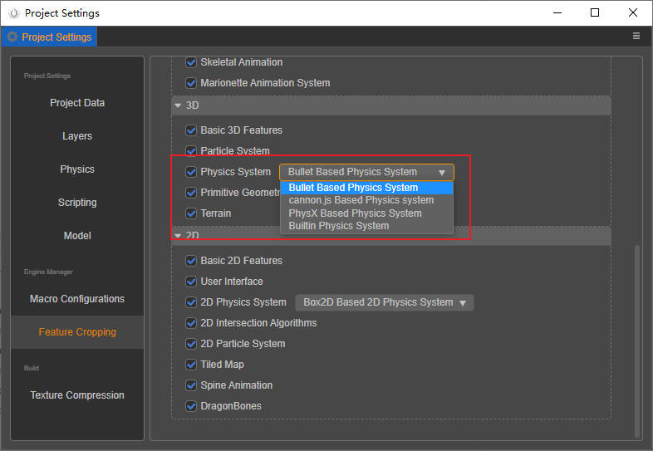Click the Project Settings tab gear icon
The width and height of the screenshot is (653, 451).
(13, 37)
